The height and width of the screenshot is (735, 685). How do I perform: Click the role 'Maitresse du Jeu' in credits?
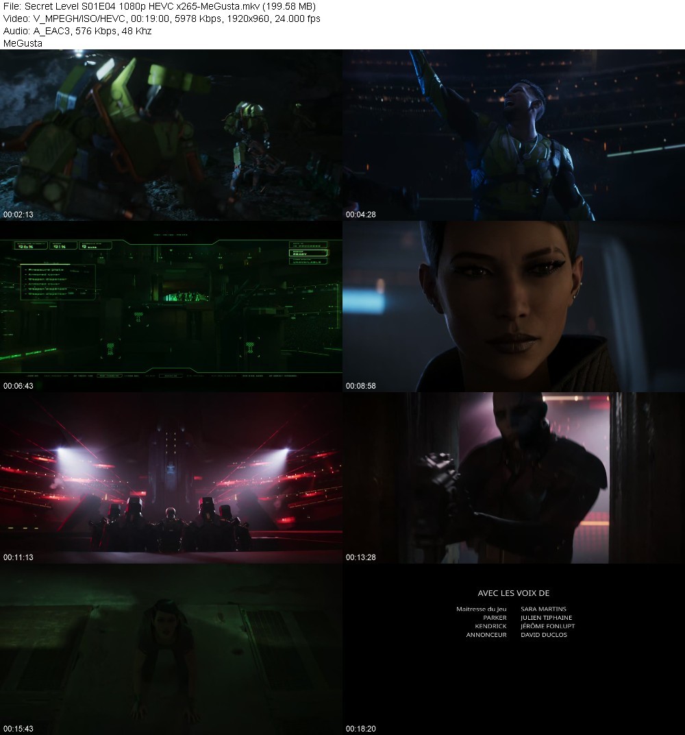point(482,609)
